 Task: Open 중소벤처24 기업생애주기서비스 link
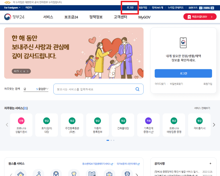tap(98, 164)
